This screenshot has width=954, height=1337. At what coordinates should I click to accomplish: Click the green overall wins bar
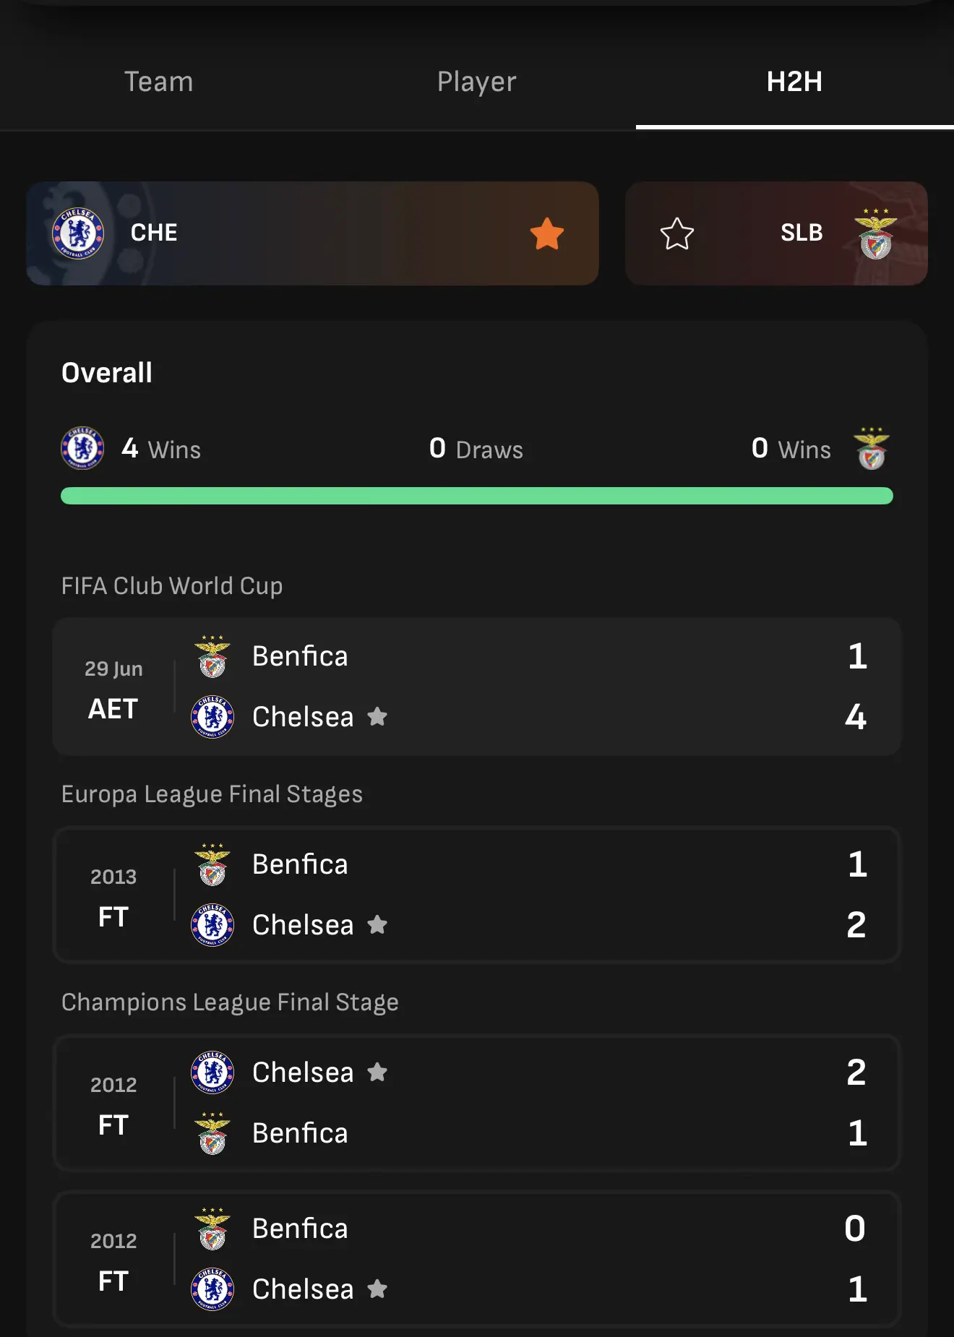click(476, 496)
